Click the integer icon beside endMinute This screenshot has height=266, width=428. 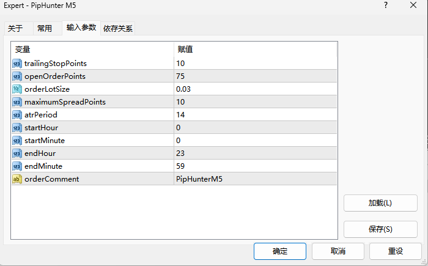tap(17, 166)
